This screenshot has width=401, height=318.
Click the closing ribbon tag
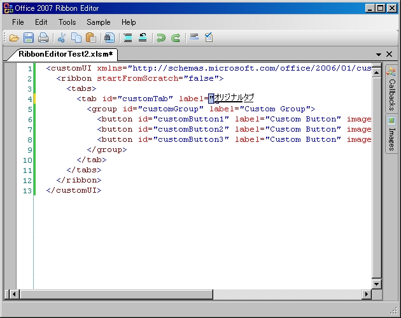coord(79,181)
